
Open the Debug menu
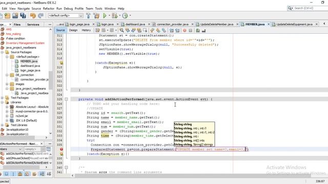pyautogui.click(x=68, y=9)
